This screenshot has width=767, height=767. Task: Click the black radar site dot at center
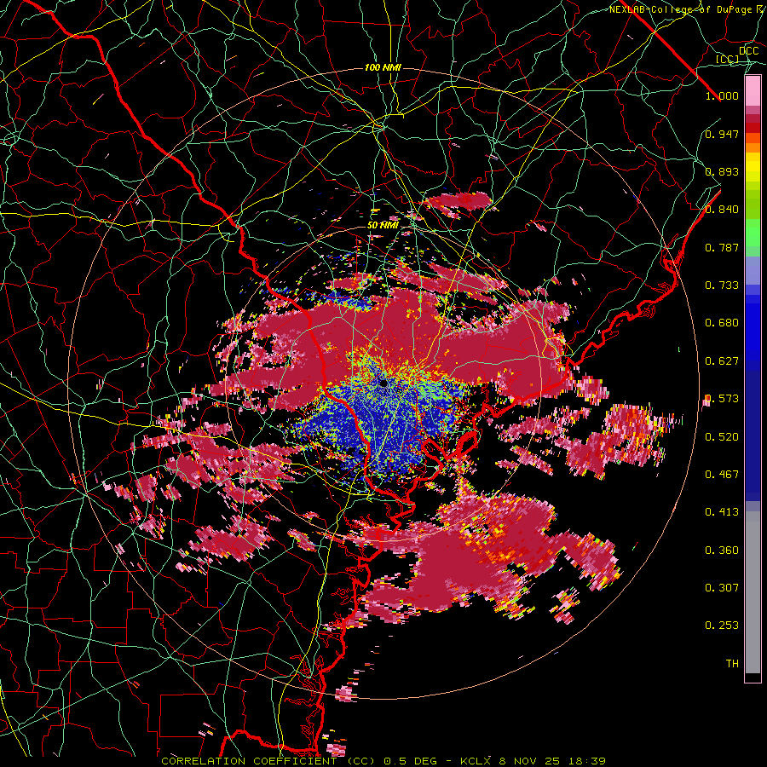[x=384, y=383]
